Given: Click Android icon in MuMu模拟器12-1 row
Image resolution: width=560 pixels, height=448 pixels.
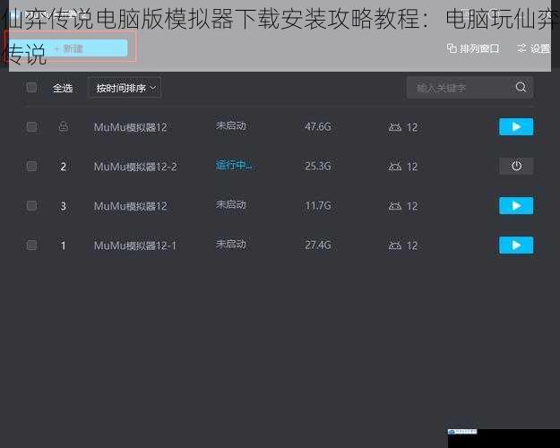Looking at the screenshot, I should 394,246.
